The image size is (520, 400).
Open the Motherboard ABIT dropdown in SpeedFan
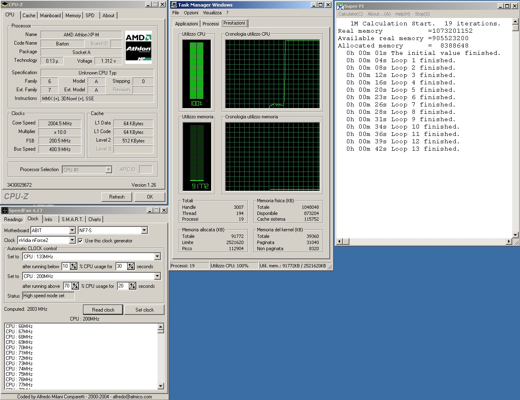coord(72,231)
